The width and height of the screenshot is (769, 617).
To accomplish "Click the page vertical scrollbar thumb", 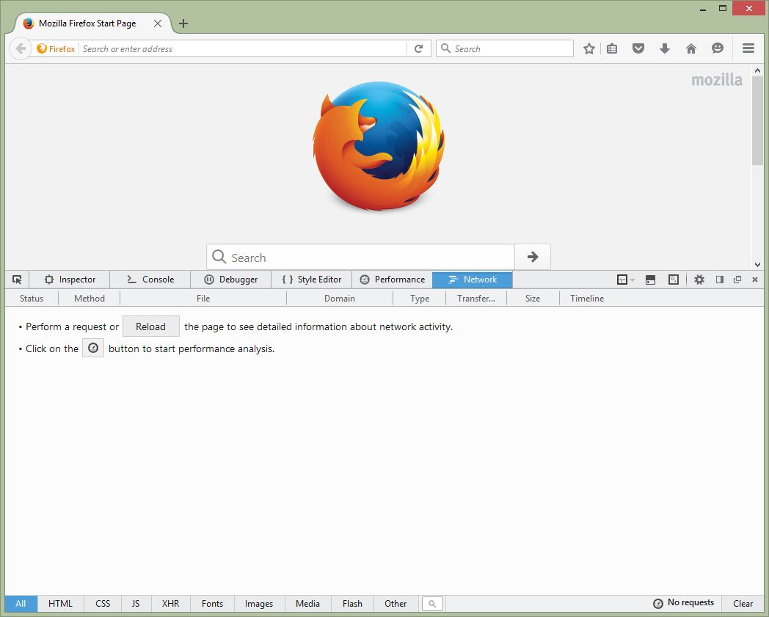I will (x=758, y=120).
